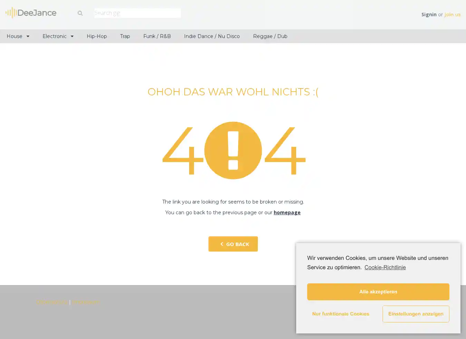Click the 404 exclamation mark graphic
466x339 pixels.
click(233, 150)
